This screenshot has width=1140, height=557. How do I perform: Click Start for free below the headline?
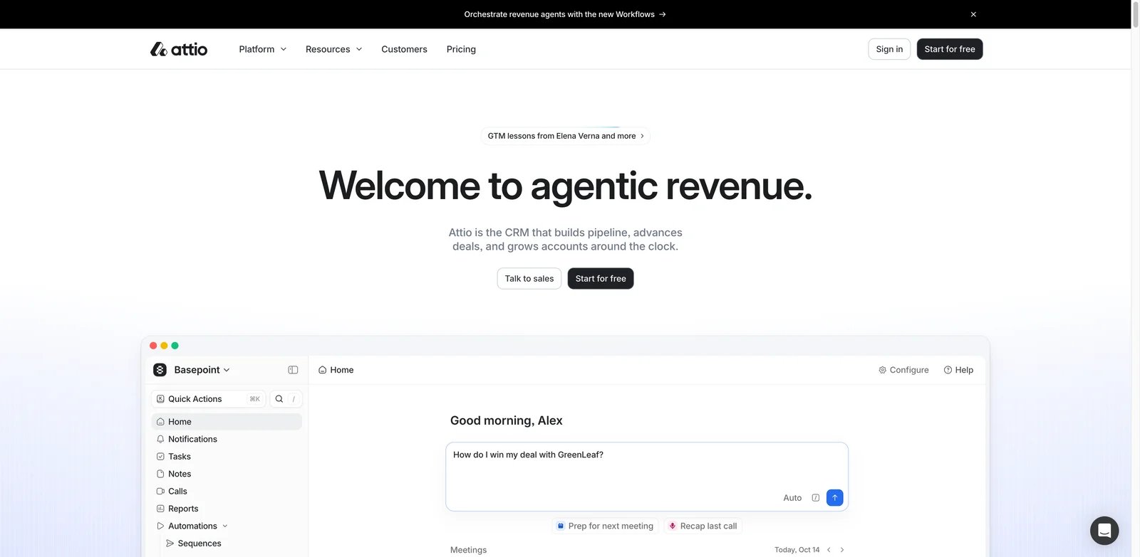pos(601,279)
